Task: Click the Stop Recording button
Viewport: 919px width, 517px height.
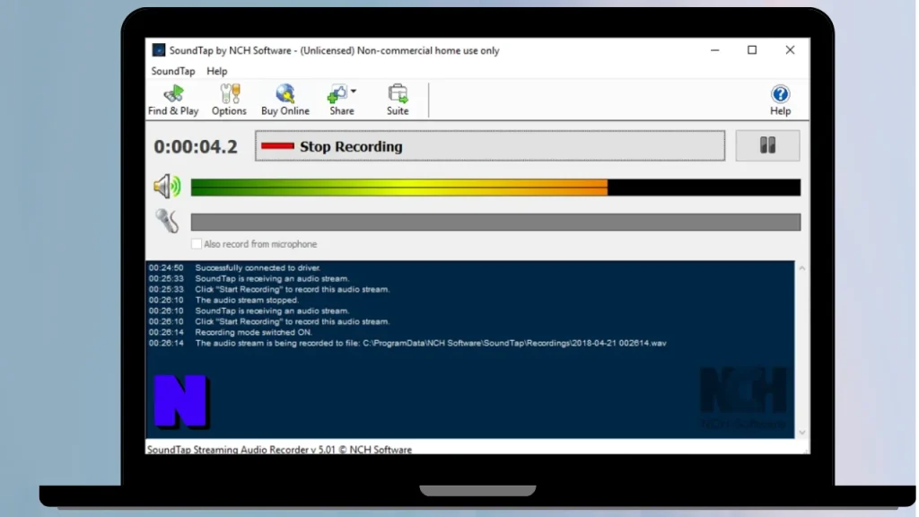Action: point(490,146)
